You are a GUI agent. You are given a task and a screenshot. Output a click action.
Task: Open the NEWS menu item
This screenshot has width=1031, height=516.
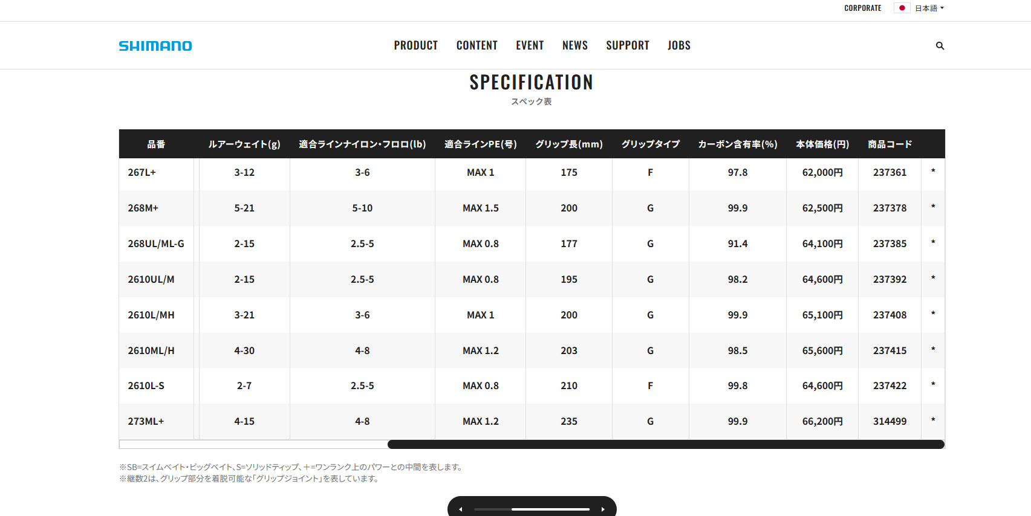point(575,45)
